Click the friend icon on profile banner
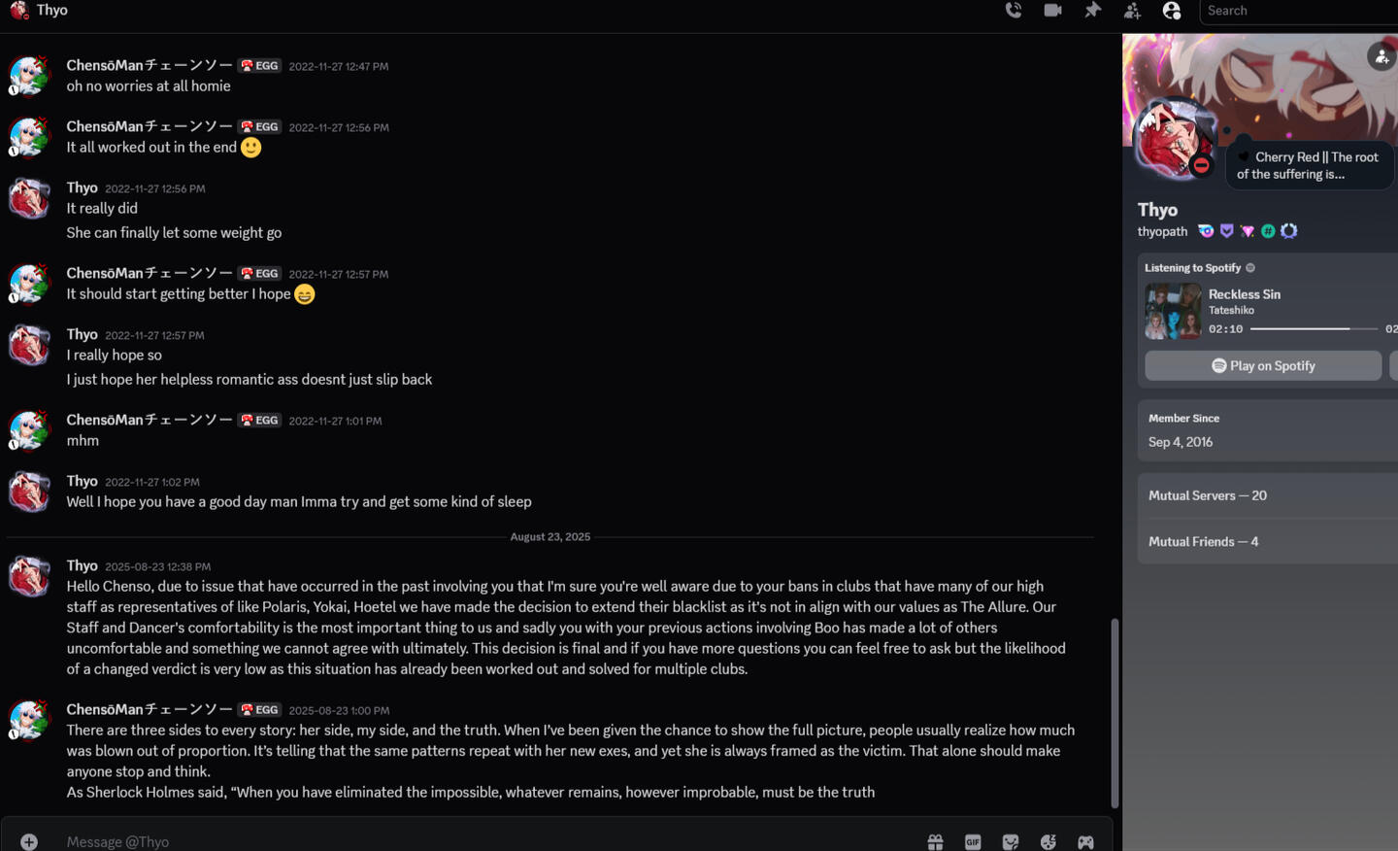1398x851 pixels. [1381, 56]
